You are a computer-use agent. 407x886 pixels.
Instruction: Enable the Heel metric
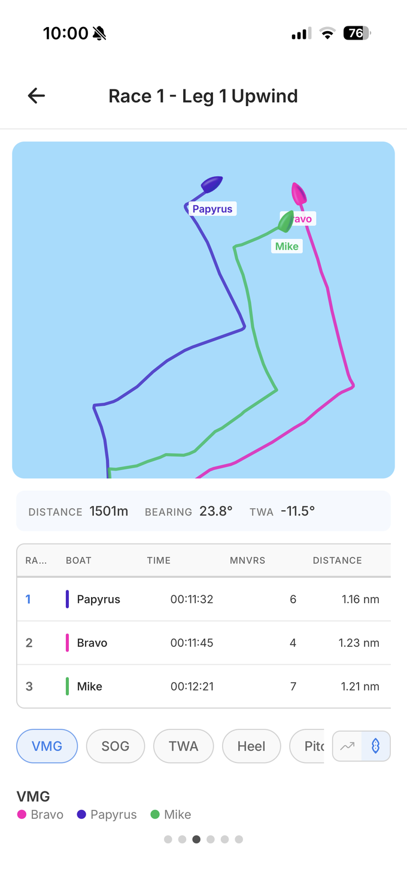[251, 746]
